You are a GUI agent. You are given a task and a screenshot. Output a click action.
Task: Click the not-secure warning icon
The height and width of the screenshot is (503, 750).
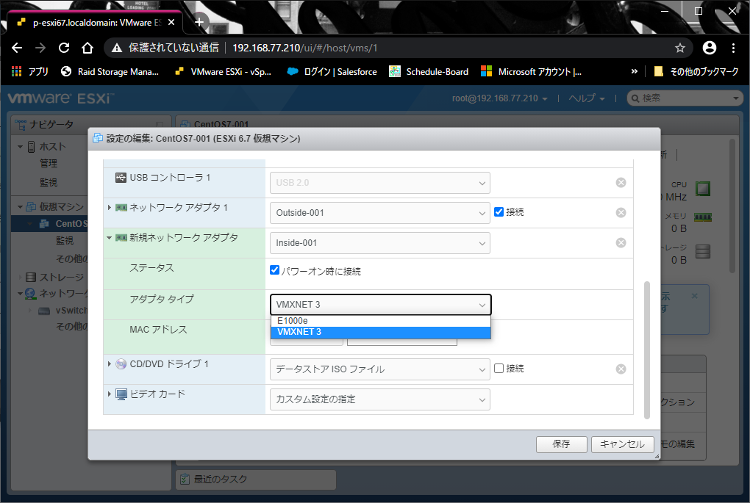coord(117,48)
